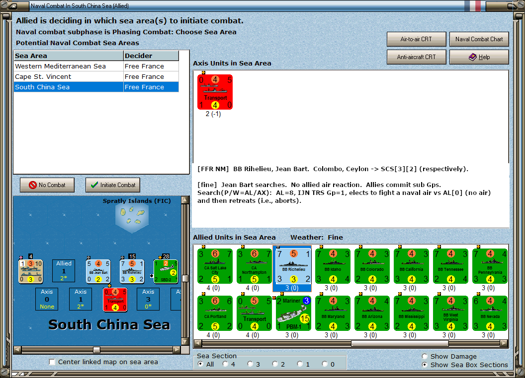Screen dimensions: 525x378
Task: Select the BB Tennessee counter
Action: pyautogui.click(x=450, y=266)
